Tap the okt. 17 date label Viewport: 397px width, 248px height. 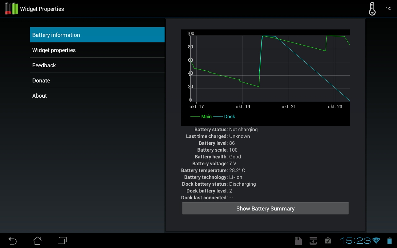point(197,107)
